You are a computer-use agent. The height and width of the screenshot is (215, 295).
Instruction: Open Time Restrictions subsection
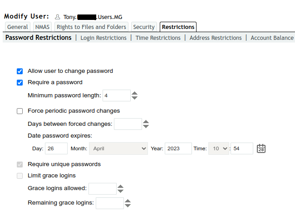tap(158, 38)
